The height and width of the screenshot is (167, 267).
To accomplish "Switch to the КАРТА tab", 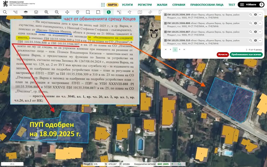I will pos(112,5).
